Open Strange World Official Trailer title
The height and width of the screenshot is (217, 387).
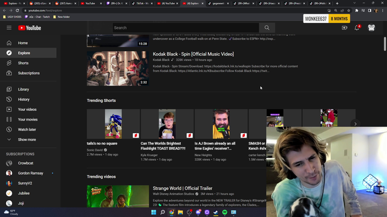pyautogui.click(x=183, y=188)
